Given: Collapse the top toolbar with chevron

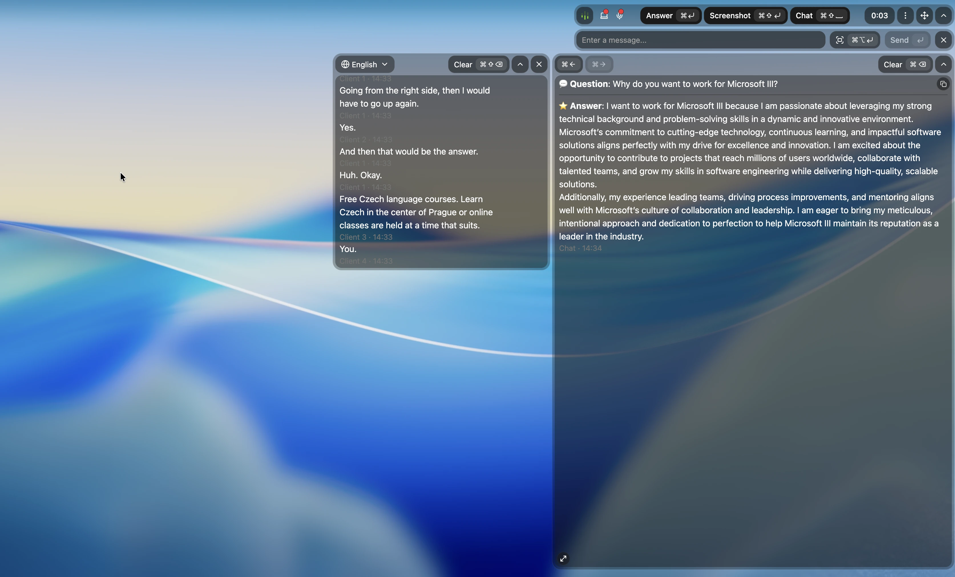Looking at the screenshot, I should (944, 15).
